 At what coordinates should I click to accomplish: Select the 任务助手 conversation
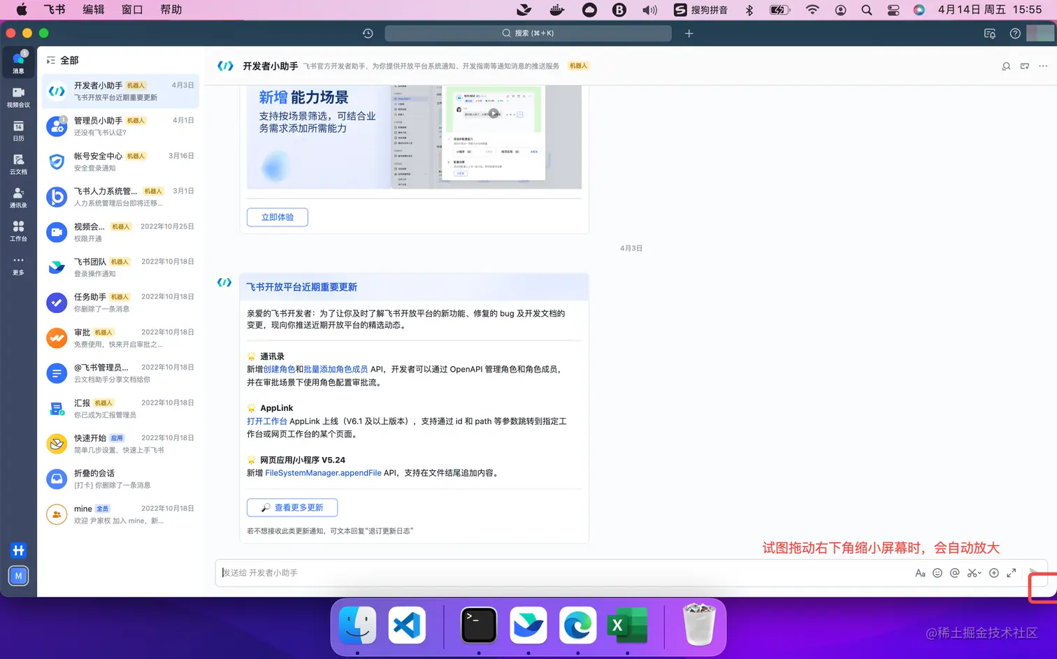(120, 303)
